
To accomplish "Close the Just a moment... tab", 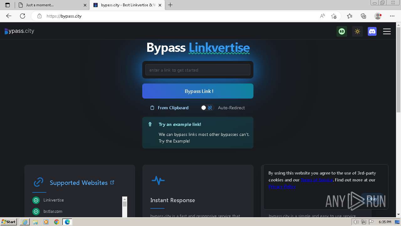I will pos(85,5).
